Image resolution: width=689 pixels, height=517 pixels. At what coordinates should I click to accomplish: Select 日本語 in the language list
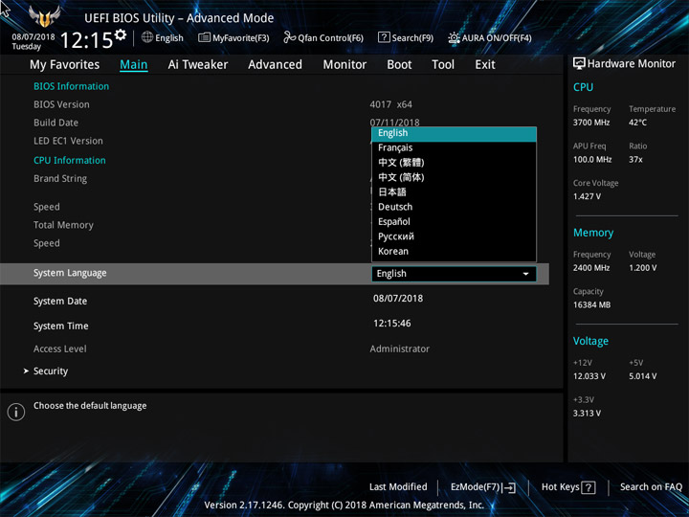click(x=454, y=192)
